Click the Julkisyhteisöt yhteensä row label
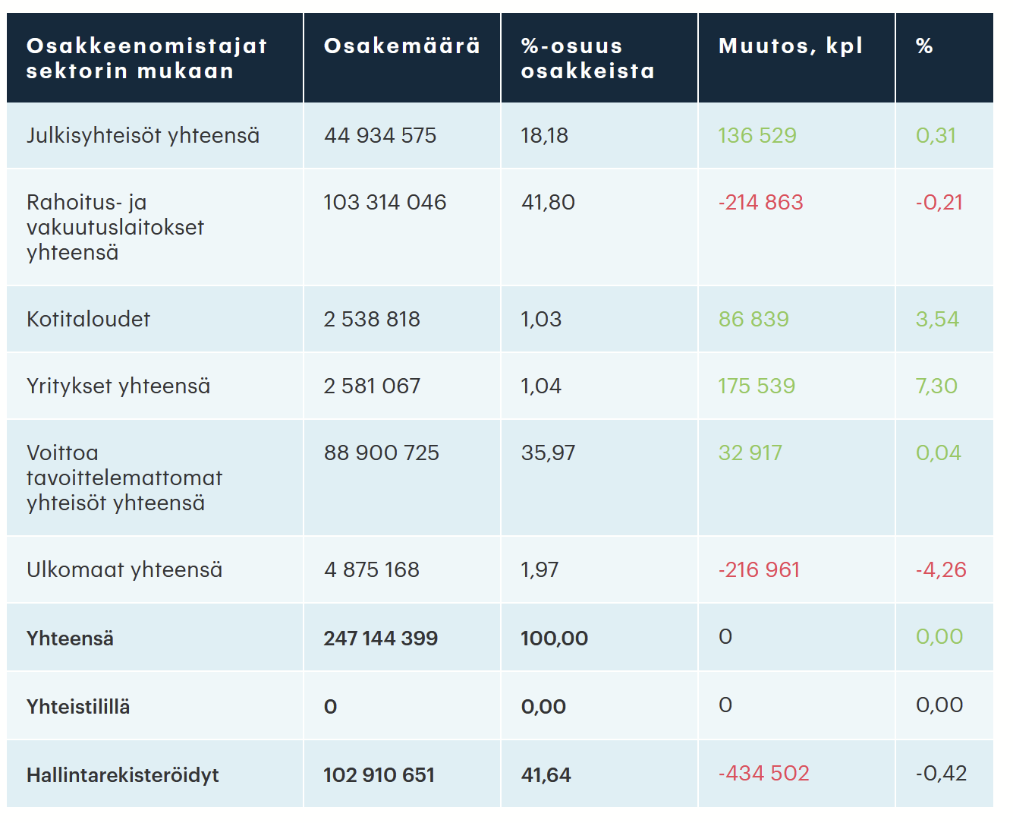Image resolution: width=1013 pixels, height=823 pixels. pos(143,136)
